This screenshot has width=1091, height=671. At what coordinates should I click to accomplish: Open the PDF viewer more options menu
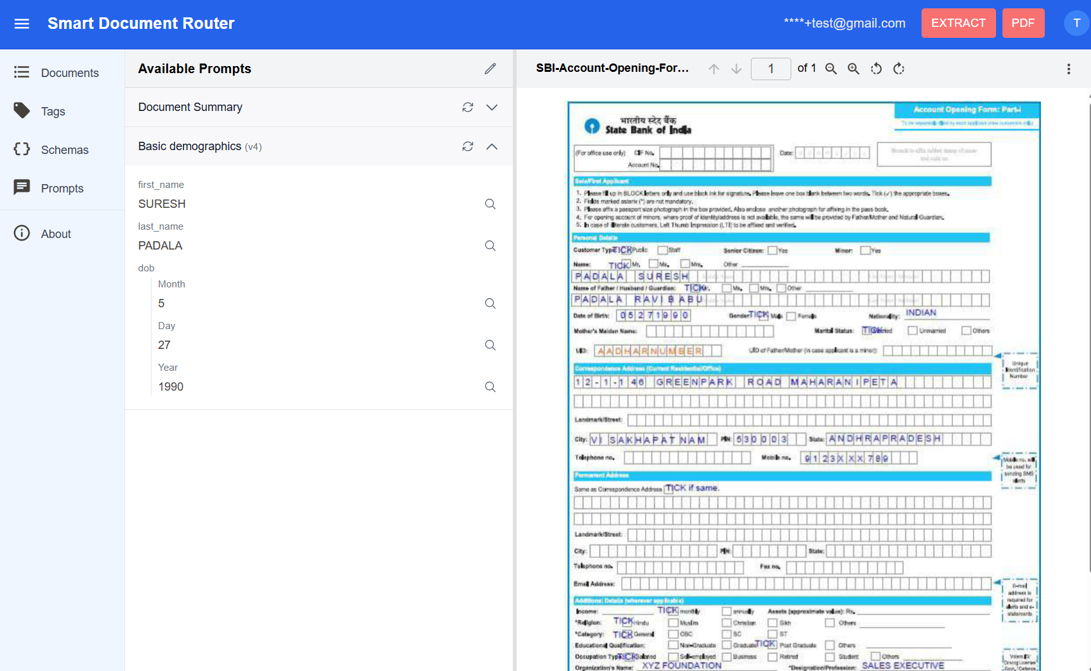1069,69
